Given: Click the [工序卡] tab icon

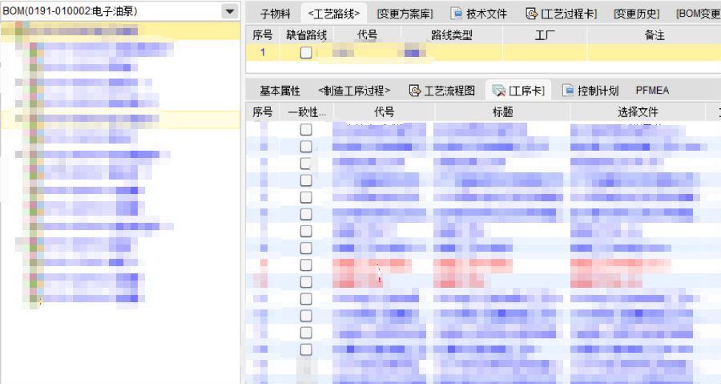Looking at the screenshot, I should [498, 91].
